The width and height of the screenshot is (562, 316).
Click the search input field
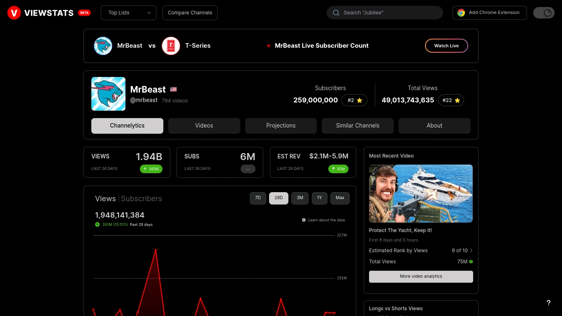point(385,13)
